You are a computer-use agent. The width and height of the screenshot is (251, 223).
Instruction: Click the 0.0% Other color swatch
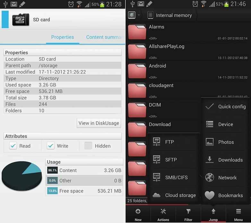[x=53, y=181]
